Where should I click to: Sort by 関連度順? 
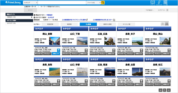click(50, 24)
